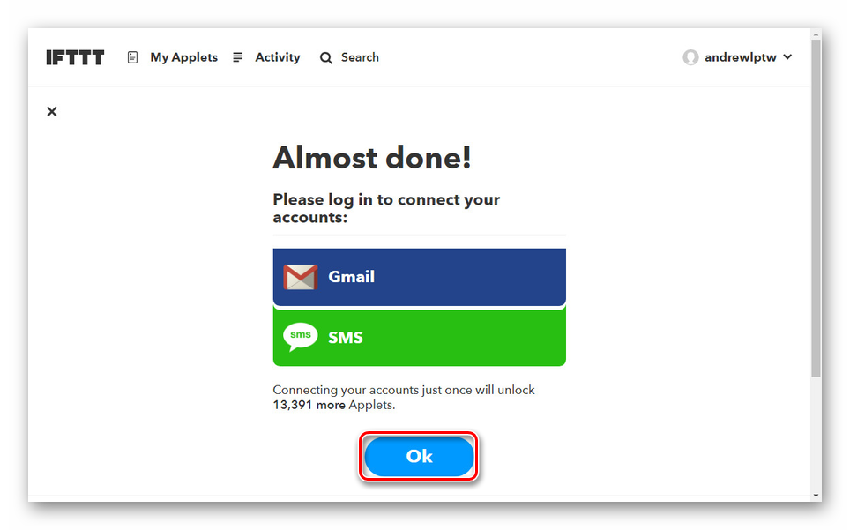Click the IFTTT logo

[75, 57]
